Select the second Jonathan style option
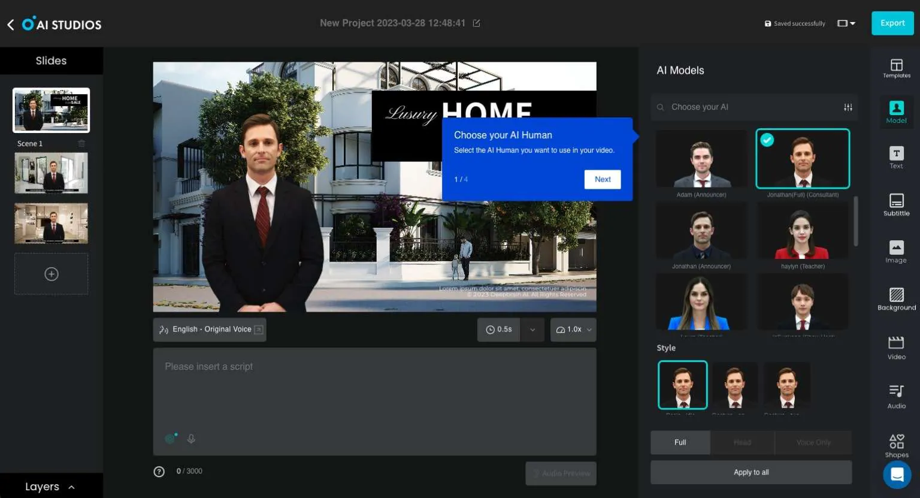Image resolution: width=920 pixels, height=498 pixels. pyautogui.click(x=734, y=385)
